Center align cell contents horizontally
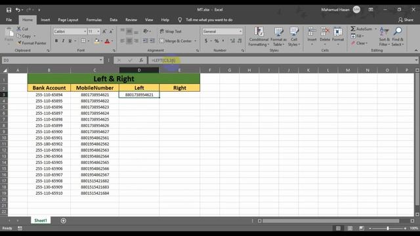The height and width of the screenshot is (236, 420). click(129, 41)
